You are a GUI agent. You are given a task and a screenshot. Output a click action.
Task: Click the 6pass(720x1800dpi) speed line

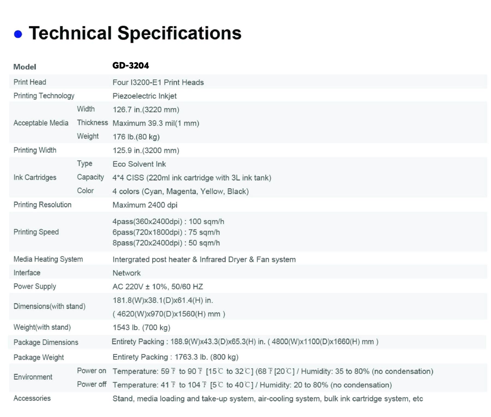click(x=166, y=232)
